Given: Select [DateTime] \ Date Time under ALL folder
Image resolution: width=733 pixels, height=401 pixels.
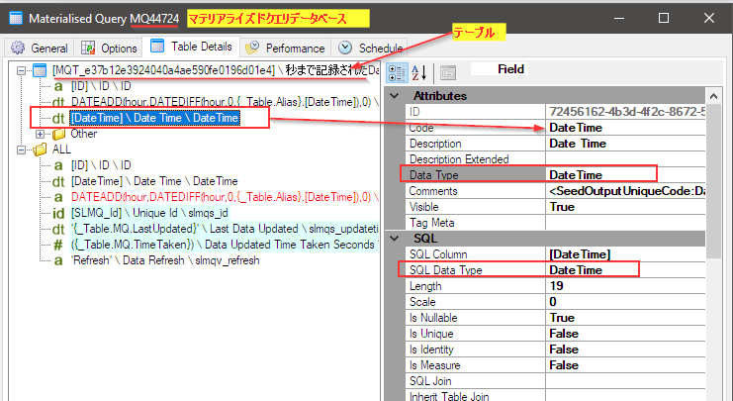Looking at the screenshot, I should (154, 181).
